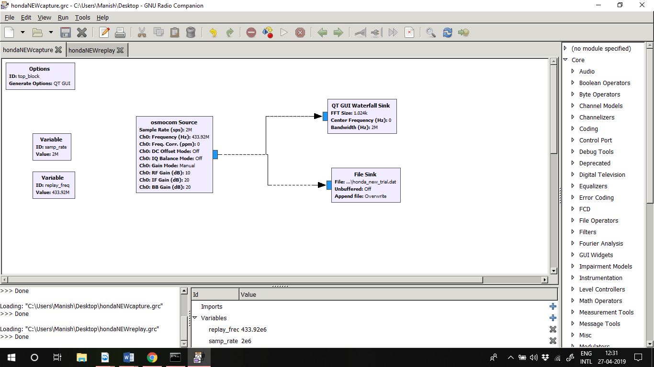Viewport: 654px width, 367px height.
Task: Reload the block library
Action: pyautogui.click(x=447, y=32)
